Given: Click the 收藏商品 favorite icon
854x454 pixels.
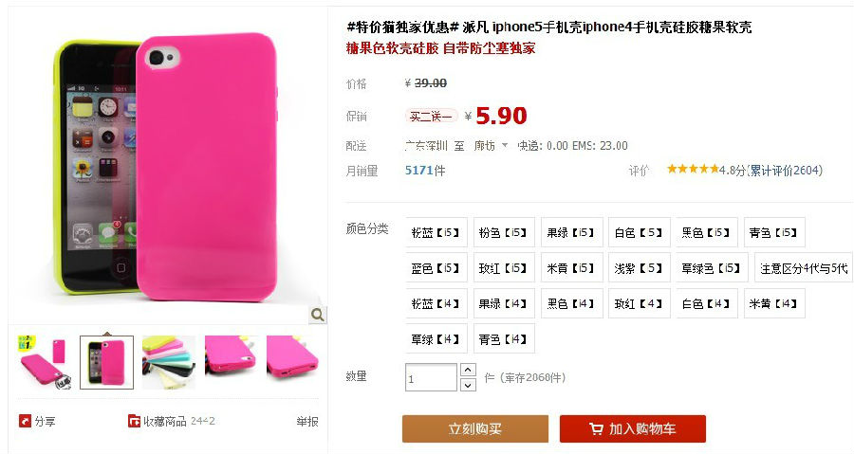Looking at the screenshot, I should click(x=134, y=421).
